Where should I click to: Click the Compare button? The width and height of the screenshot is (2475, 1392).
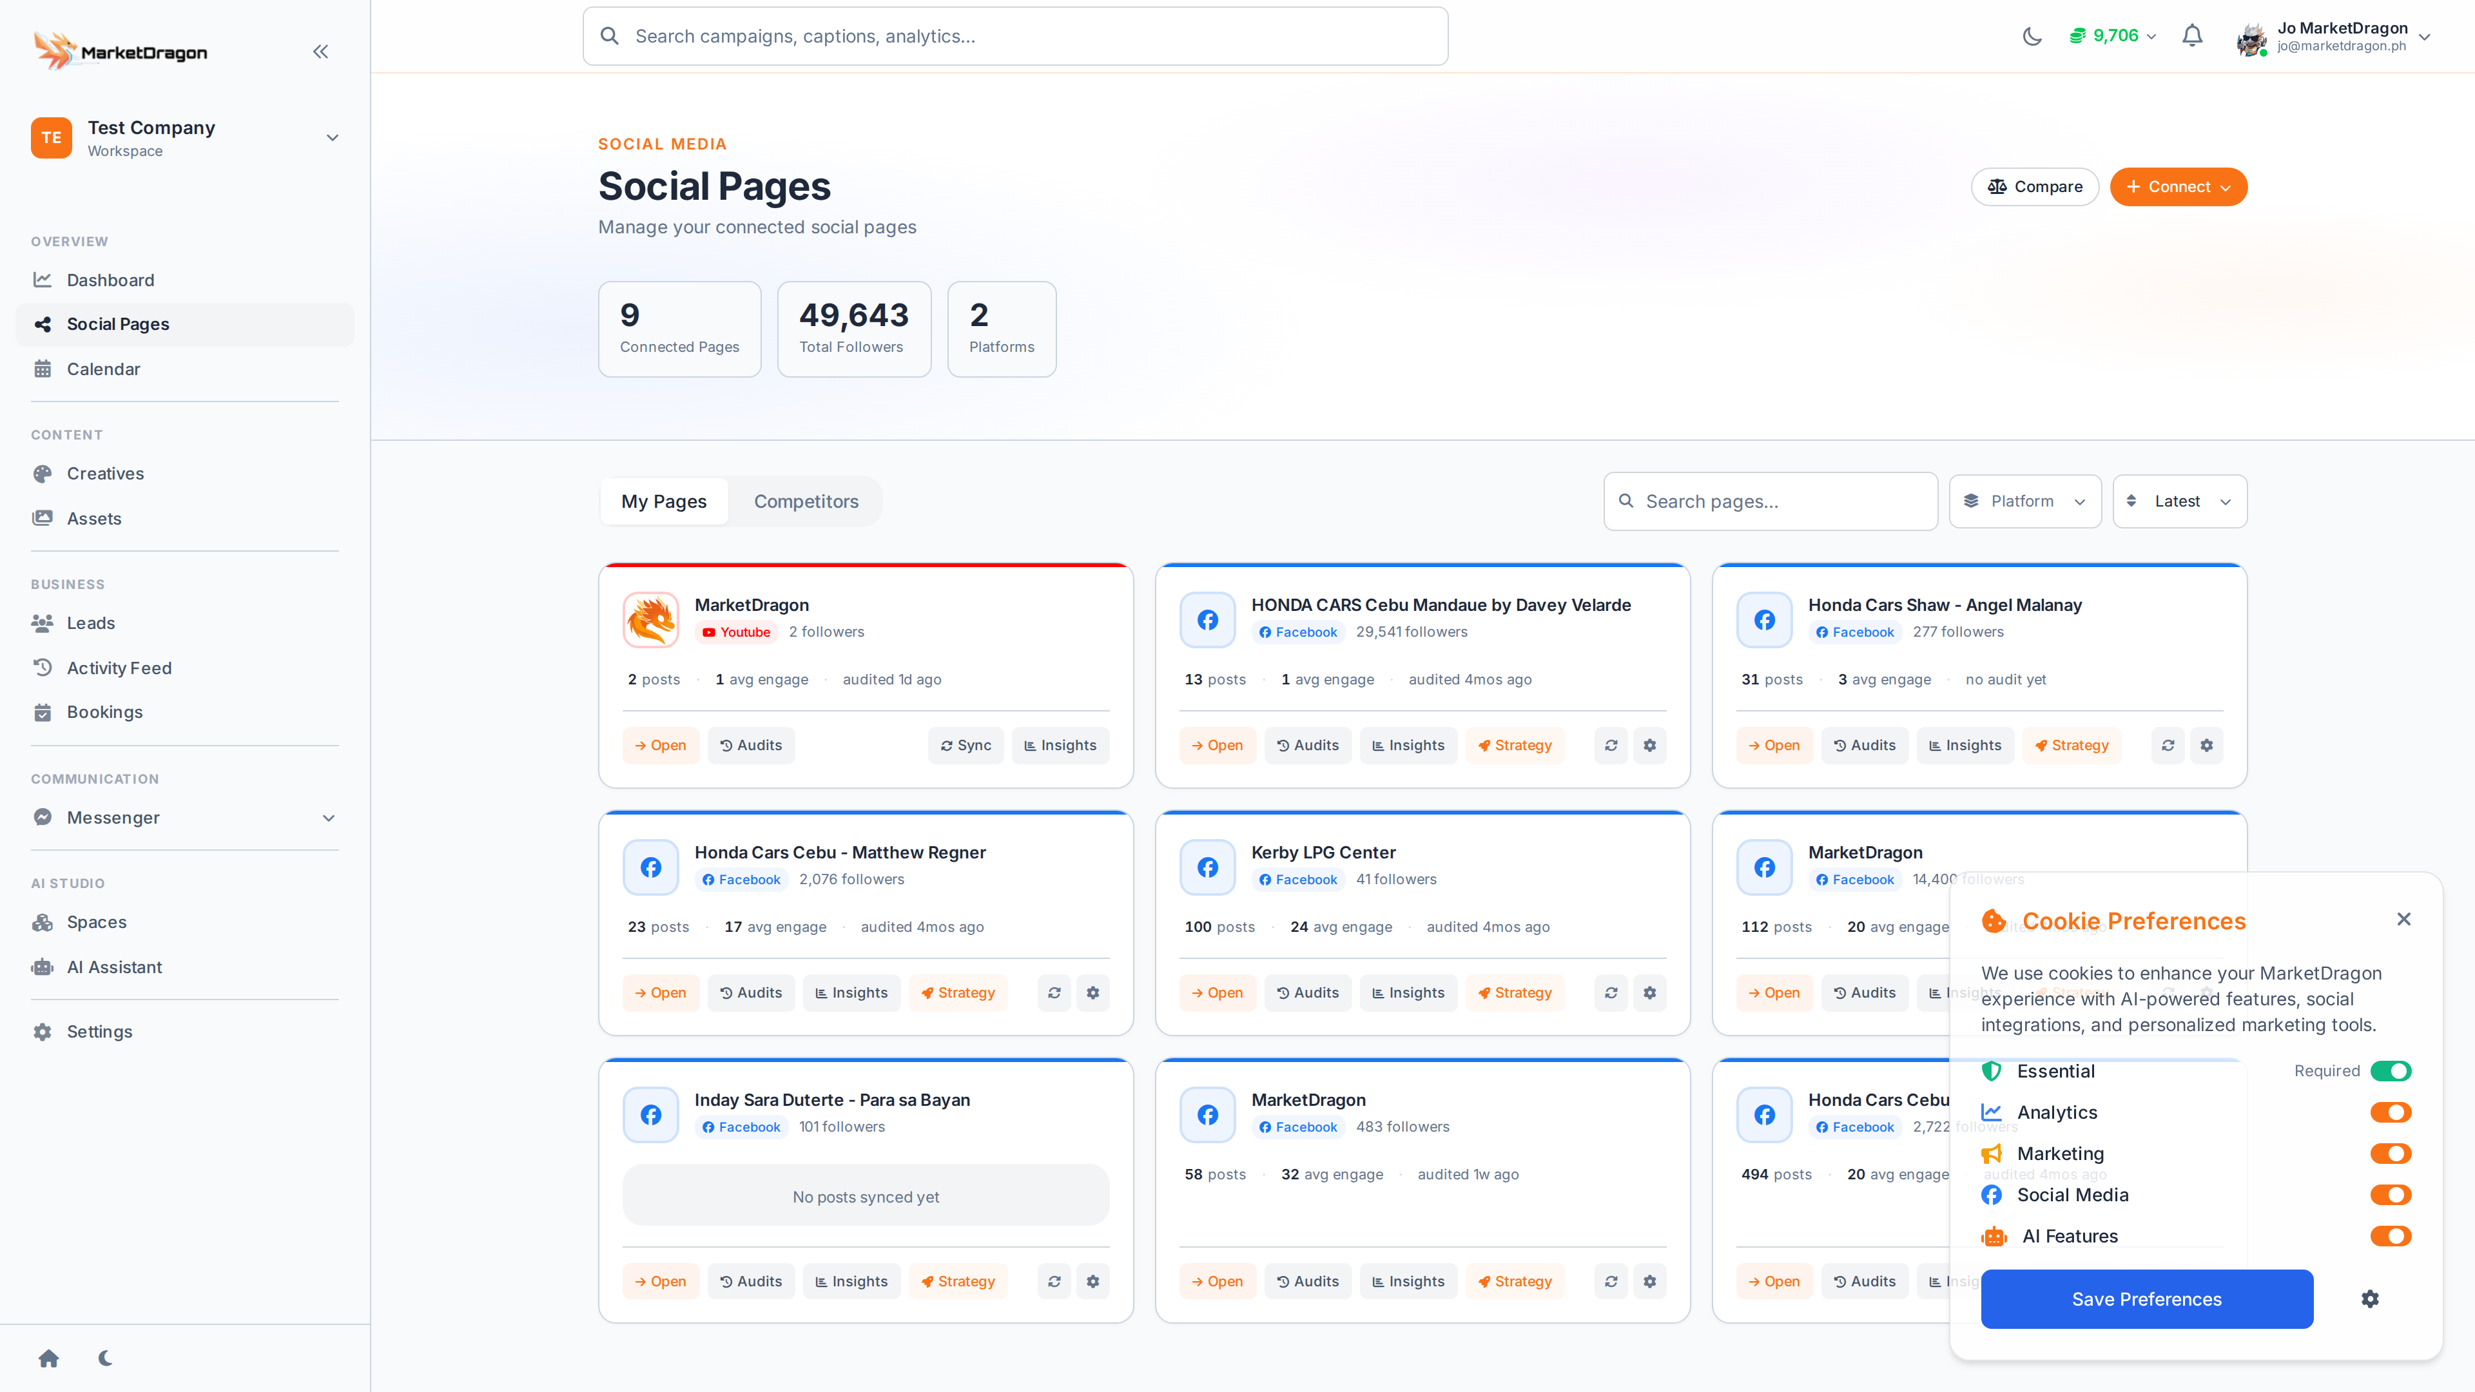(x=2035, y=188)
